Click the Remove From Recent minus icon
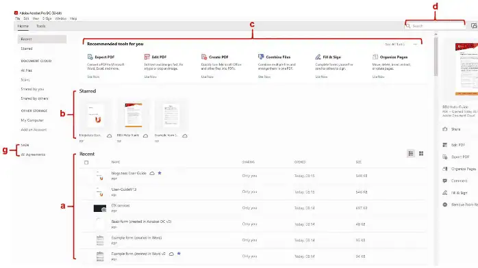The width and height of the screenshot is (478, 268). [444, 204]
